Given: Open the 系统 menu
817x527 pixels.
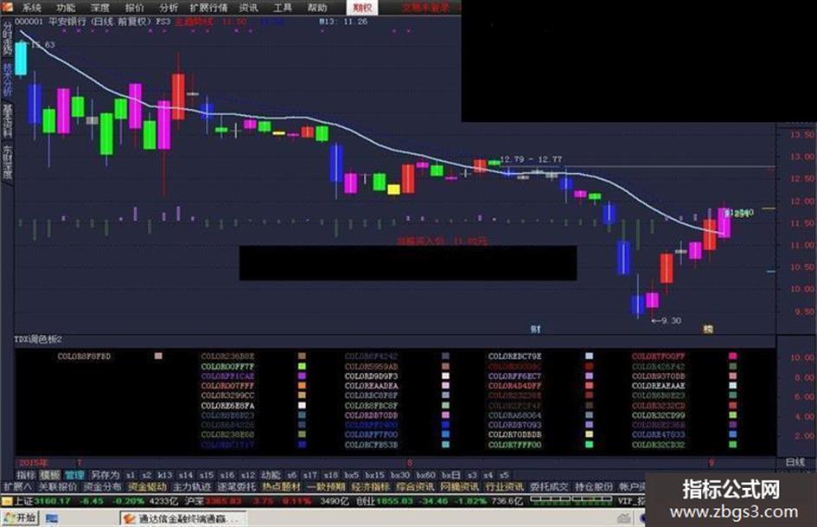Looking at the screenshot, I should [x=32, y=7].
